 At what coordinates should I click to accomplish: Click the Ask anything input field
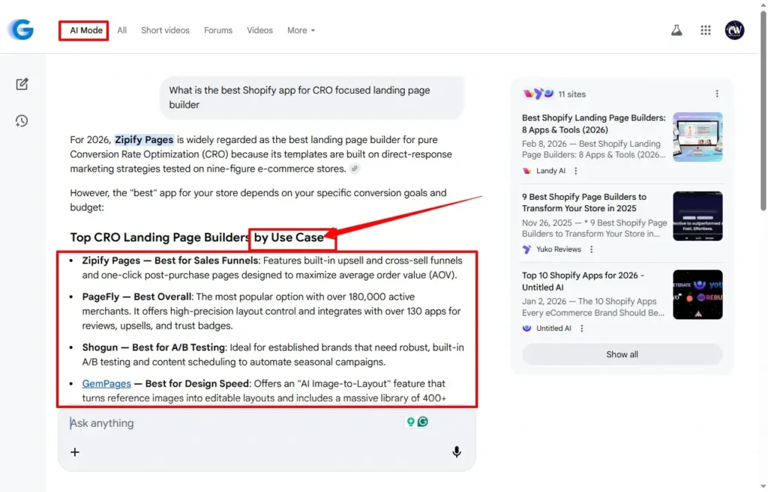[187, 422]
